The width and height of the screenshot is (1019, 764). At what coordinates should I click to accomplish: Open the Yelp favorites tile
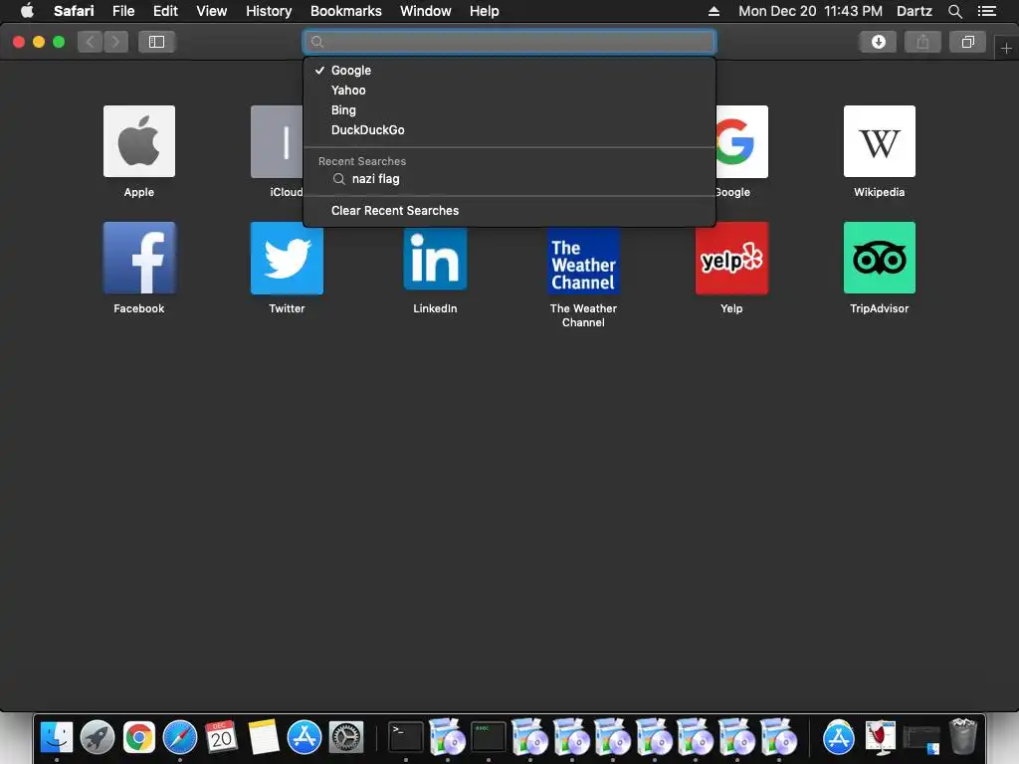click(731, 258)
